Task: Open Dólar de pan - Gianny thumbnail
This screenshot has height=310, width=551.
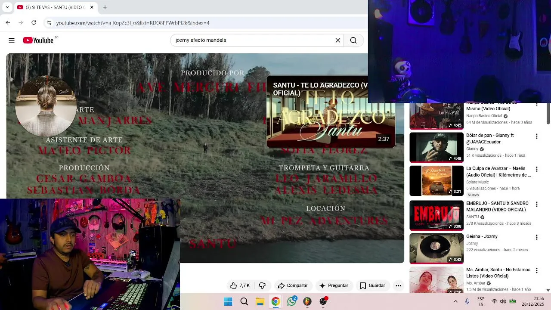Action: [x=436, y=147]
